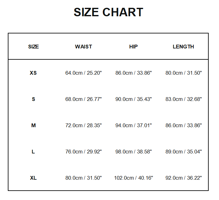Click the WAIST column header

[x=84, y=47]
